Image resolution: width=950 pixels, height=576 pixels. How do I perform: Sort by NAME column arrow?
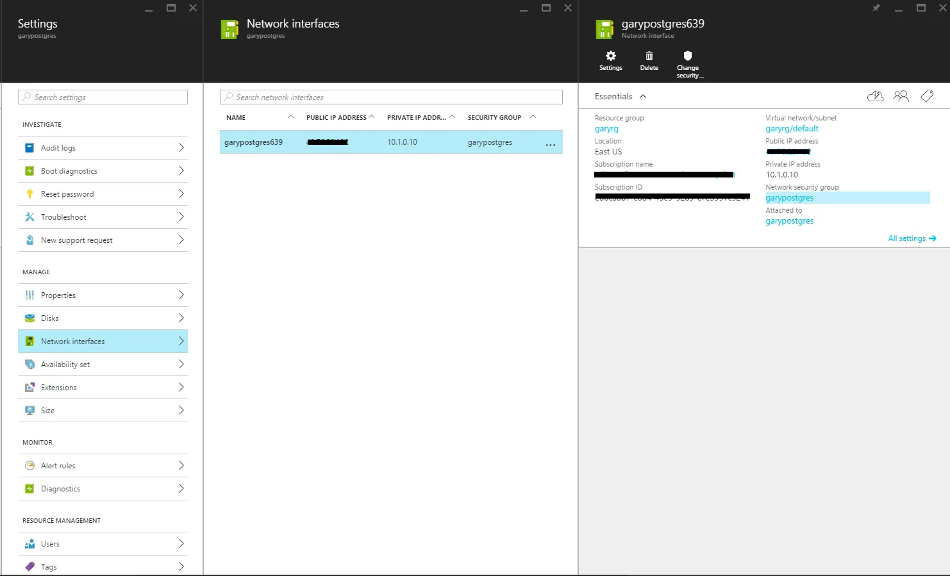290,117
